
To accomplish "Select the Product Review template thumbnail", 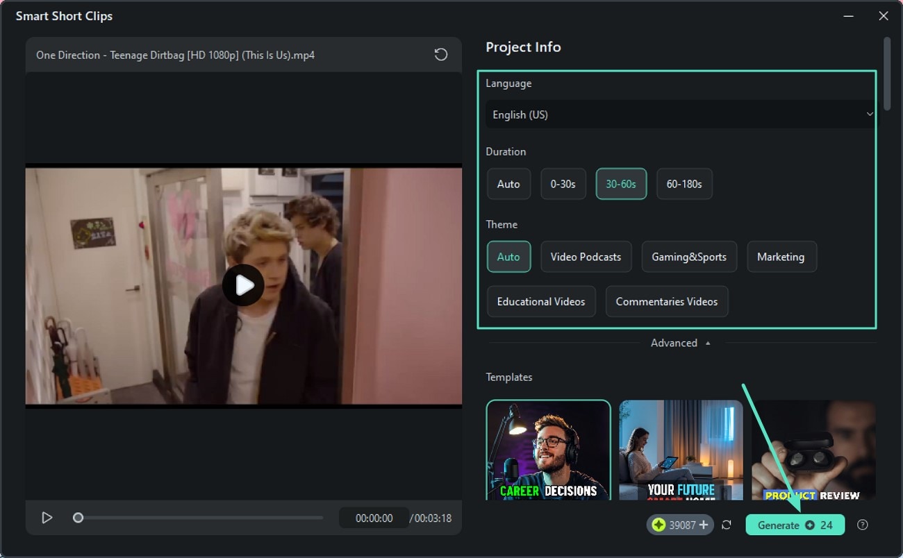I will tap(813, 450).
